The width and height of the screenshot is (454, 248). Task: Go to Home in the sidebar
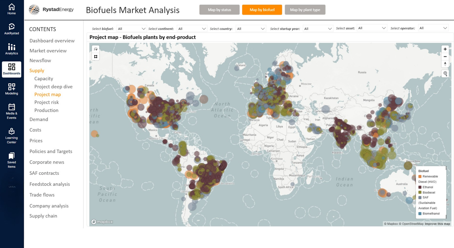coord(12,9)
